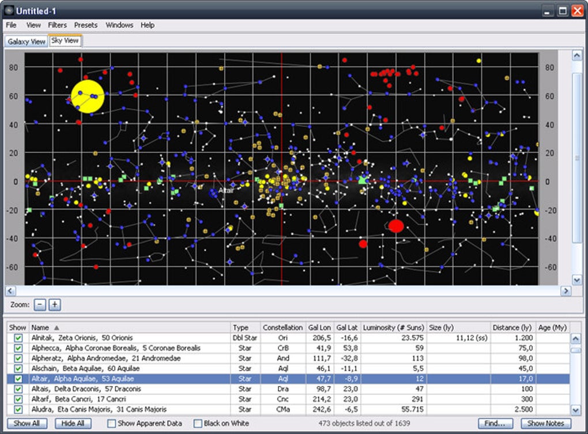The image size is (588, 434).
Task: Click the zoom out minus button
Action: point(40,305)
